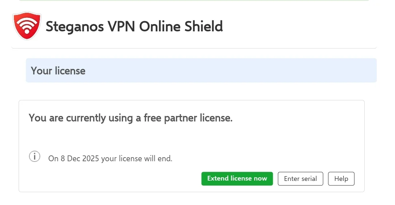
Task: Click the word Steganos in the title
Action: [x=75, y=27]
